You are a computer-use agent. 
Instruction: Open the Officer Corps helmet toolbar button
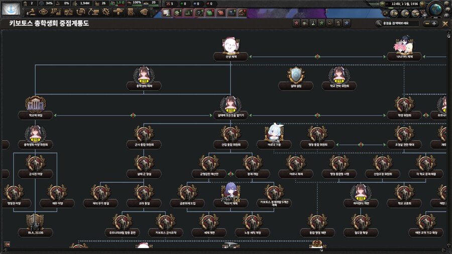click(x=144, y=12)
